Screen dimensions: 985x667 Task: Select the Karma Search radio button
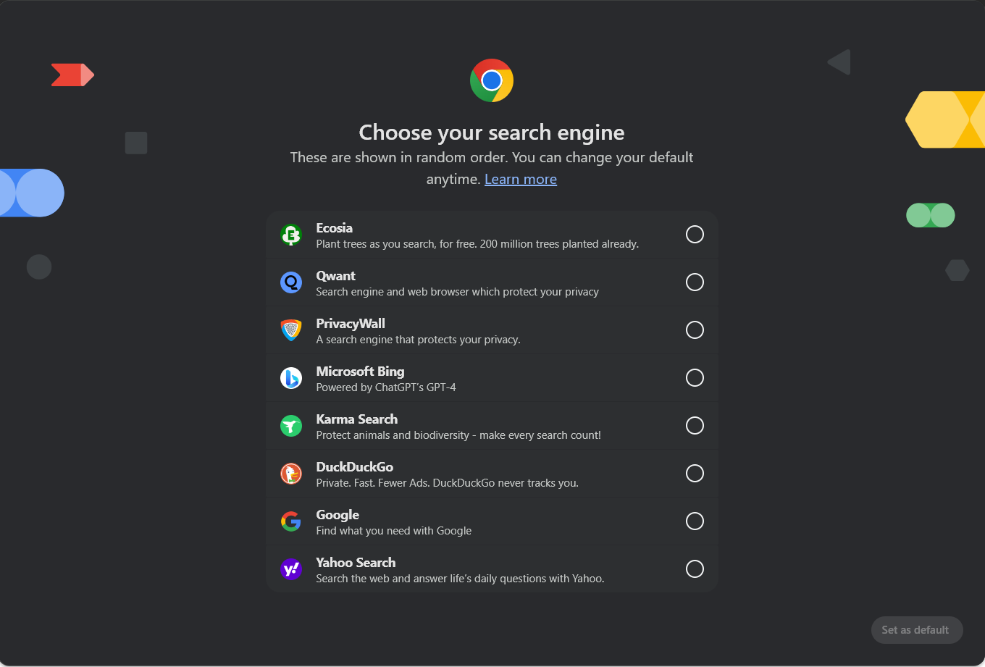pos(695,425)
